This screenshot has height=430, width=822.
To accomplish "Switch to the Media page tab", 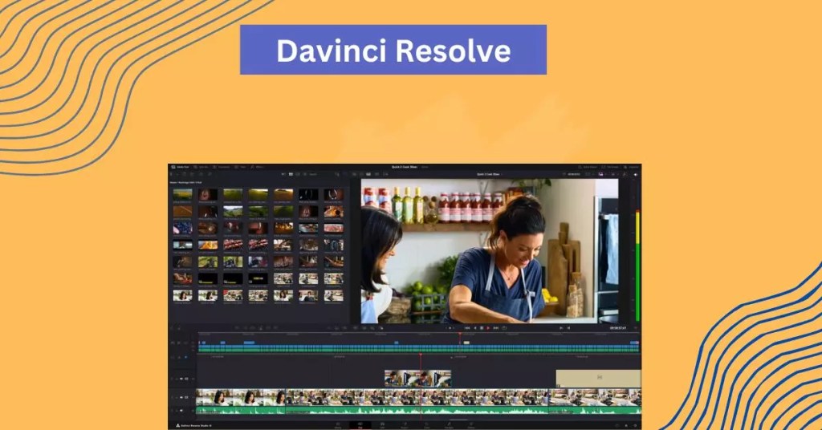I will (338, 424).
